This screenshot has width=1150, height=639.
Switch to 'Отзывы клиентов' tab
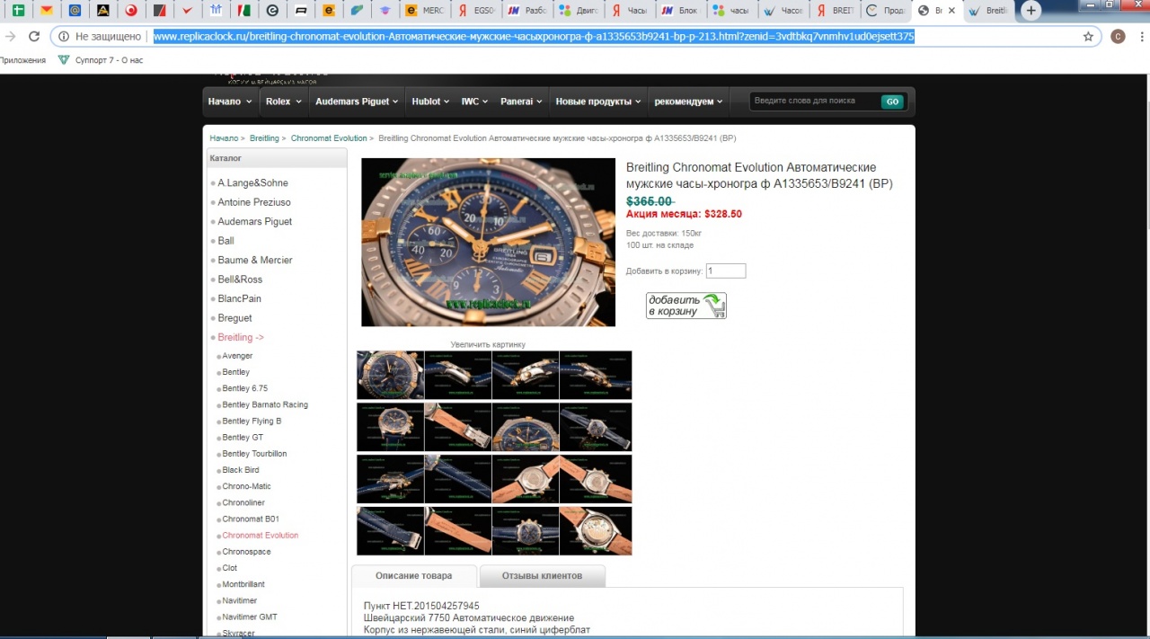coord(542,576)
